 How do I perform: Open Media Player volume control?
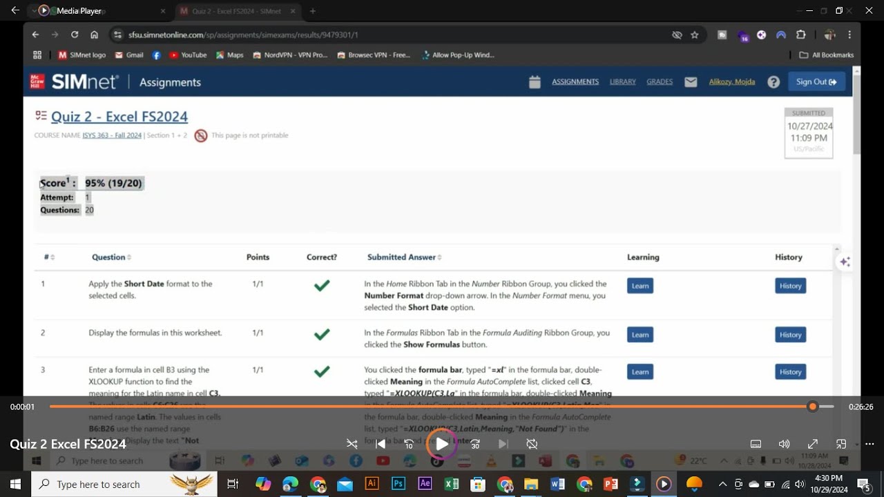pos(785,444)
